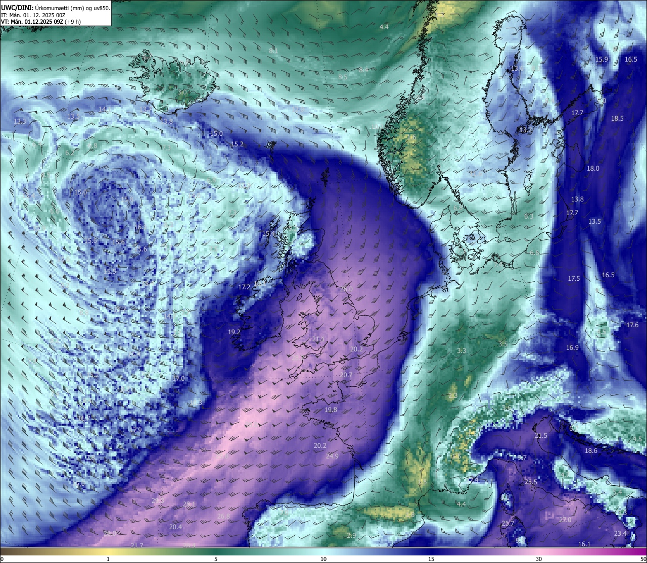
Task: Click the colorbar tick label 15
Action: click(x=431, y=559)
